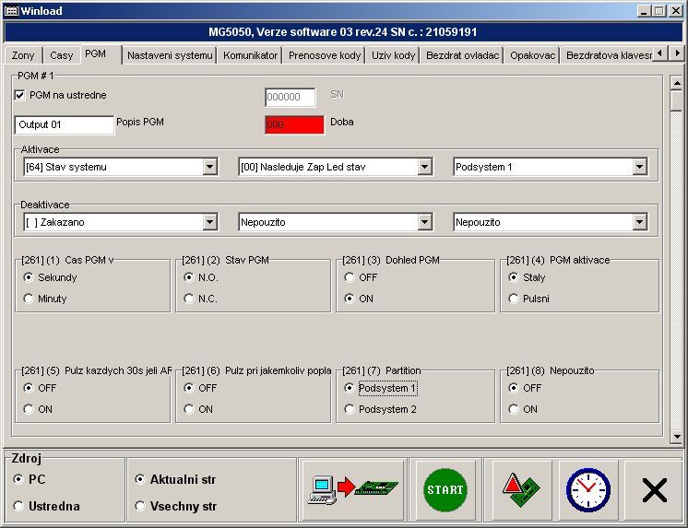Open the Nastaveni systemu tab

coord(170,55)
